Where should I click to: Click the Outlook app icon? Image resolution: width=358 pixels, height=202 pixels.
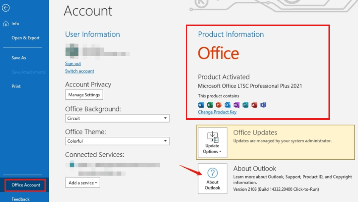coord(227,105)
